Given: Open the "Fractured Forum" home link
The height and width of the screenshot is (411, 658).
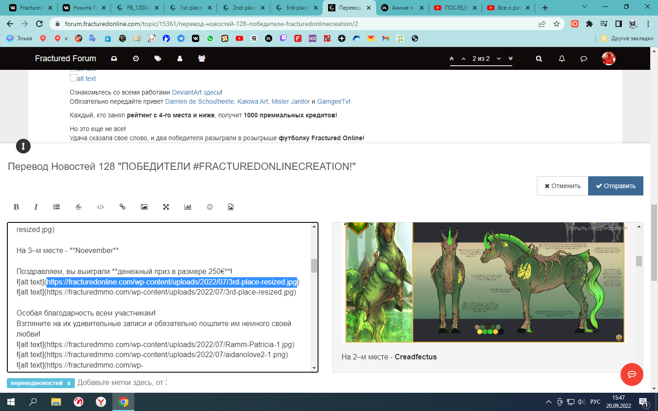Looking at the screenshot, I should pos(65,58).
